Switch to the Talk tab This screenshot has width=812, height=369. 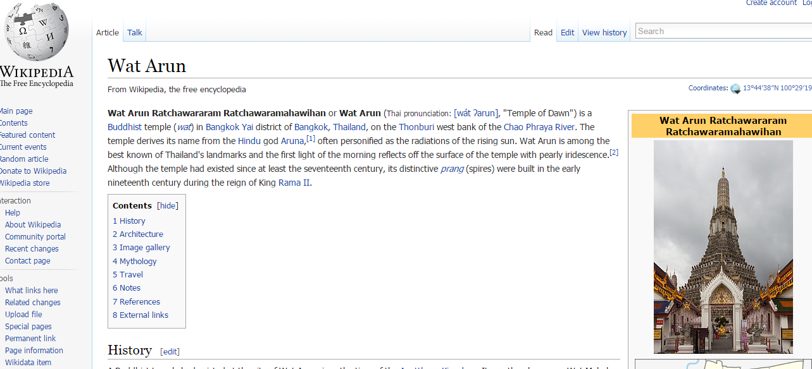click(x=135, y=33)
